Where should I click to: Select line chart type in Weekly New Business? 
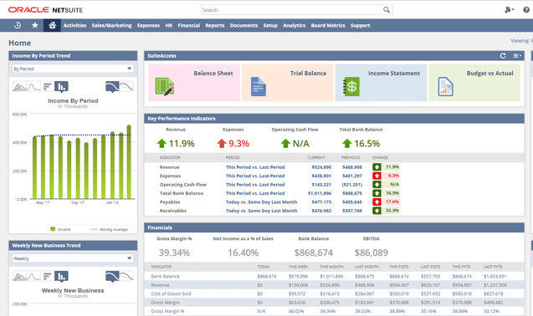click(33, 276)
